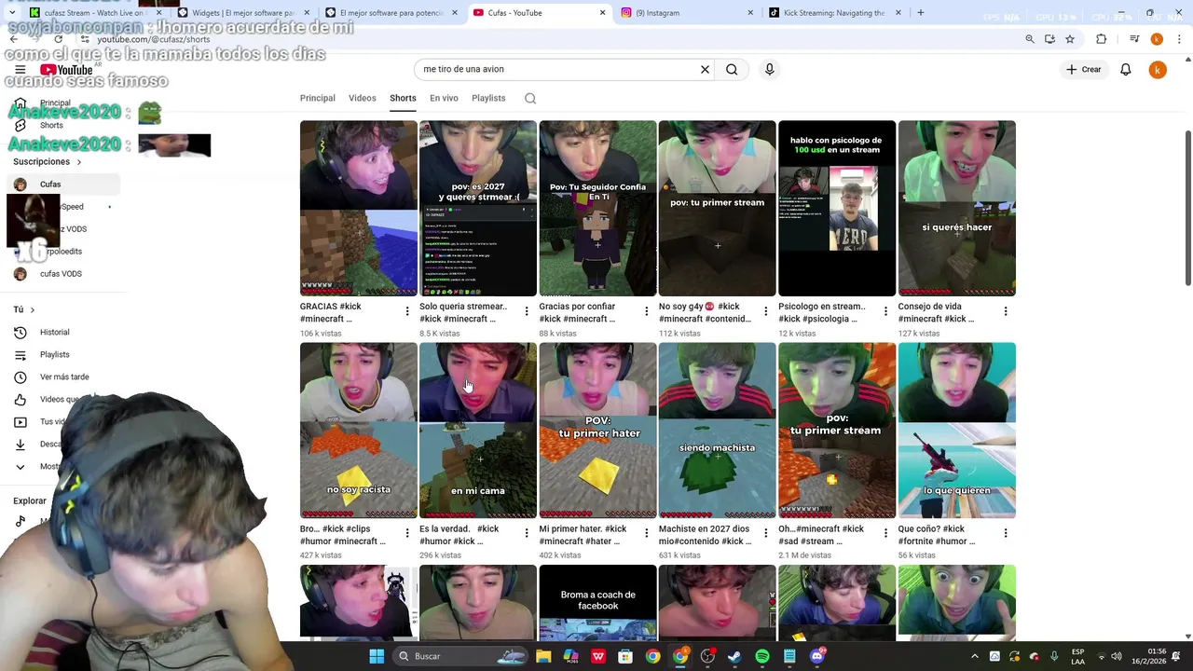Viewport: 1193px width, 671px height.
Task: Open 'Ver más tarde' in sidebar
Action: tap(63, 377)
